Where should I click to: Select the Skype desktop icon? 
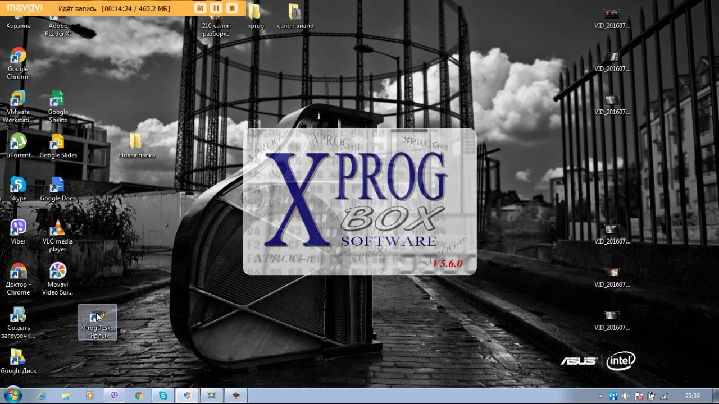pos(19,189)
